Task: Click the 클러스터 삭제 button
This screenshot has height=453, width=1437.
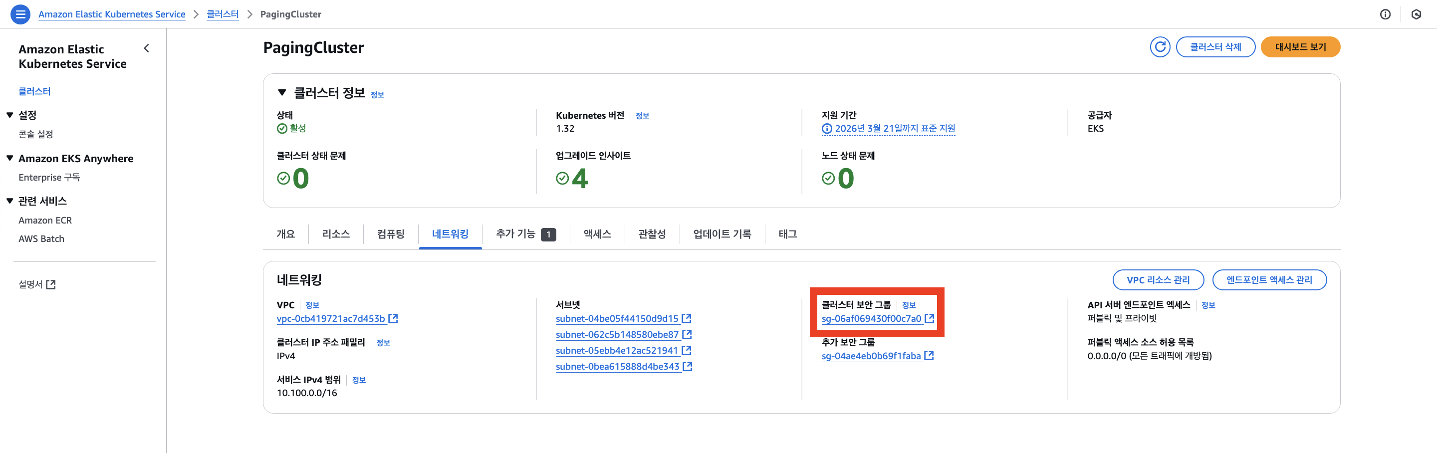Action: (x=1215, y=47)
